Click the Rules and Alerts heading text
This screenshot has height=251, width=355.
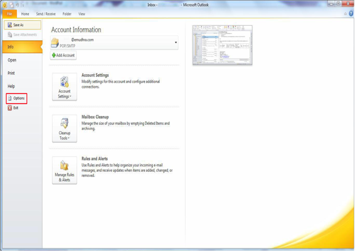coord(95,159)
